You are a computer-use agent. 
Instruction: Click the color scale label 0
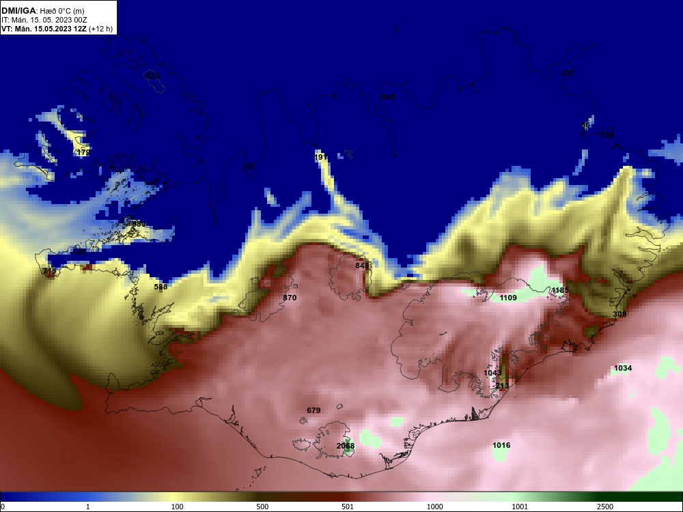tap(3, 507)
